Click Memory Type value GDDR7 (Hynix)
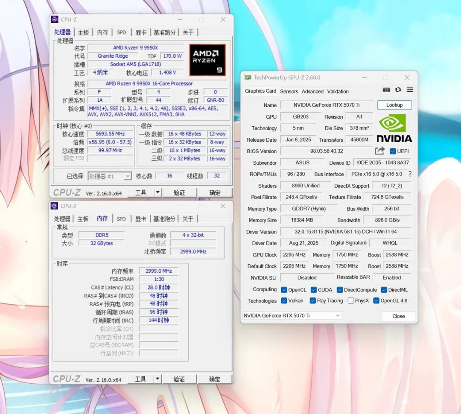Image resolution: width=461 pixels, height=414 pixels. pos(309,208)
